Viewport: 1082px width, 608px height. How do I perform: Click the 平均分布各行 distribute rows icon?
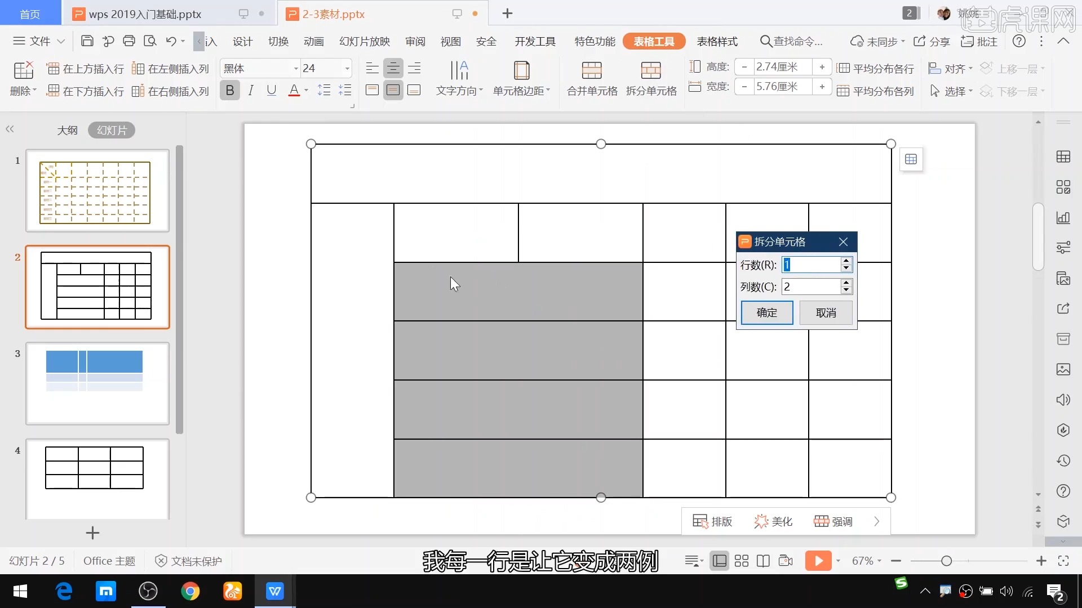[x=876, y=68]
